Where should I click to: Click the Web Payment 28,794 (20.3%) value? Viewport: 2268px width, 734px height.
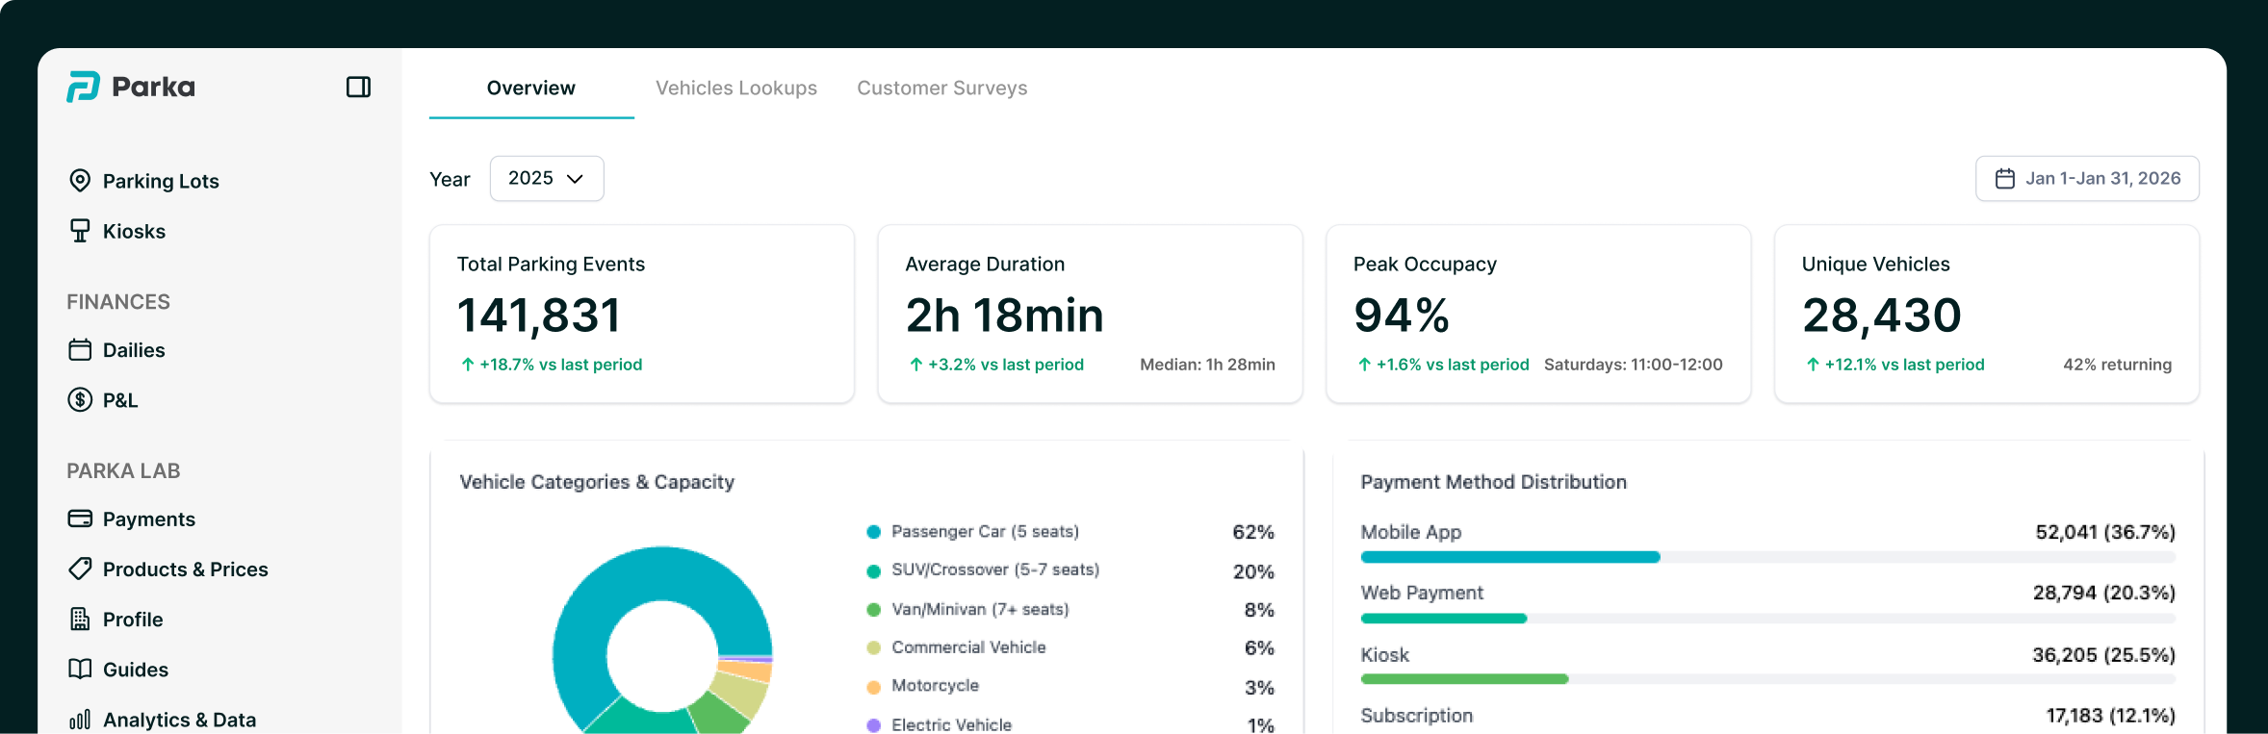2104,593
